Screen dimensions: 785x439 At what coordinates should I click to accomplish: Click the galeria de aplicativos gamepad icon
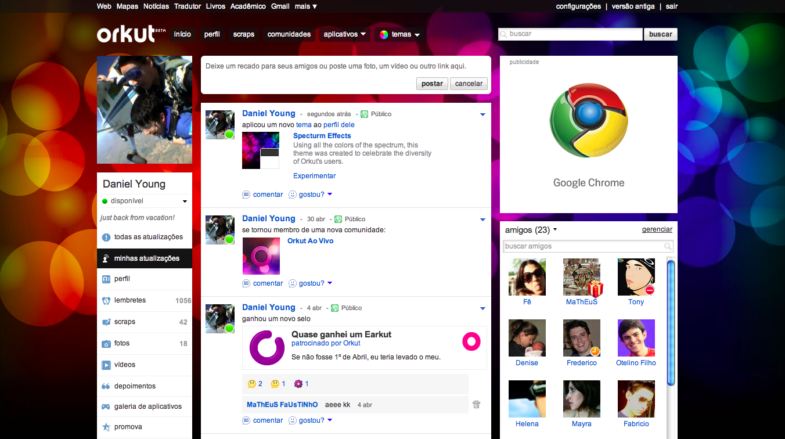tap(106, 407)
